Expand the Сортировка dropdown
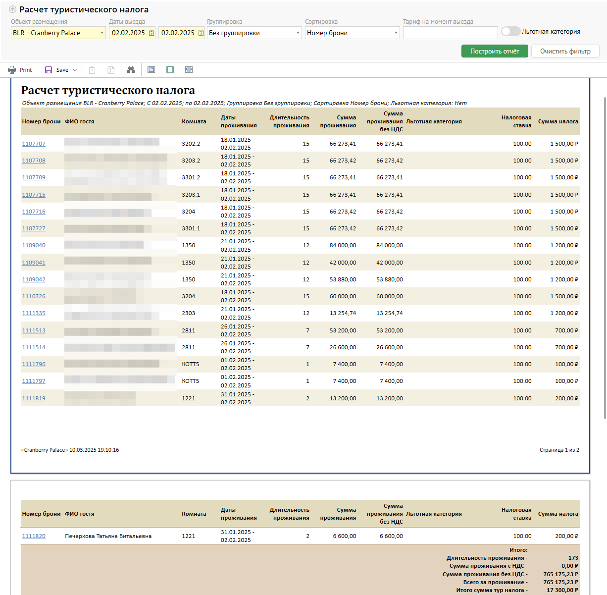This screenshot has width=607, height=595. (396, 33)
